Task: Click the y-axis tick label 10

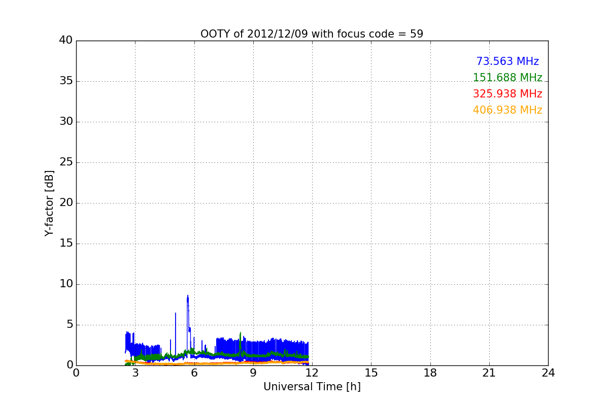Action: pos(66,284)
